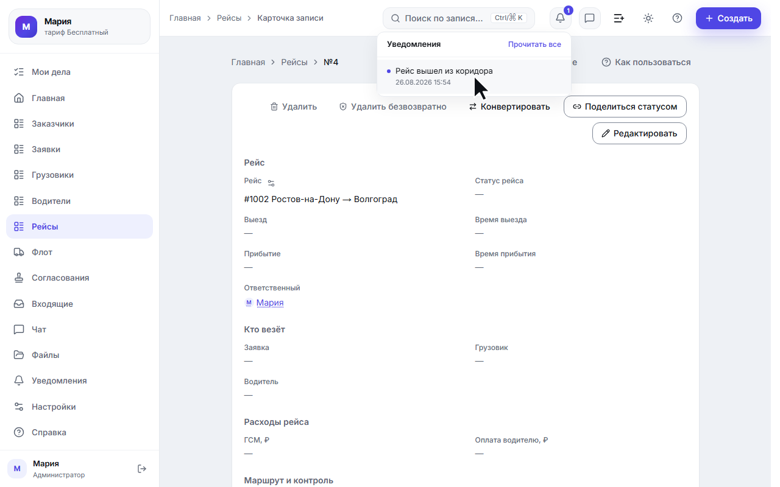780x487 pixels.
Task: Click Поделиться статусом button
Action: [625, 107]
